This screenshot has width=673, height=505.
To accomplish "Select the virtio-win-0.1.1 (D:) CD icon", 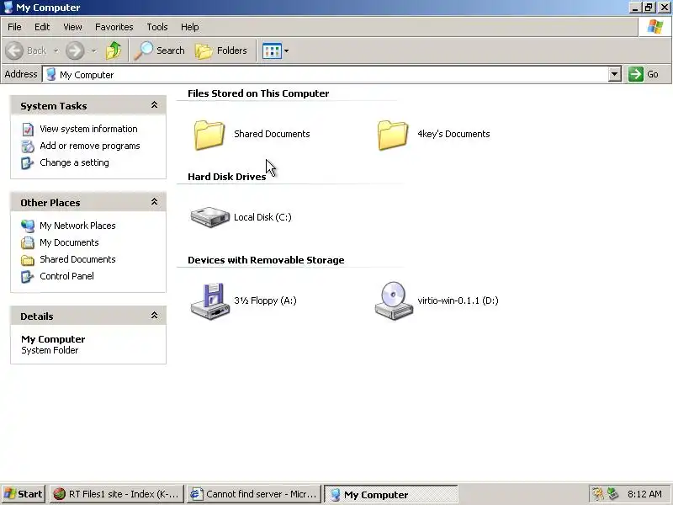I will [394, 300].
